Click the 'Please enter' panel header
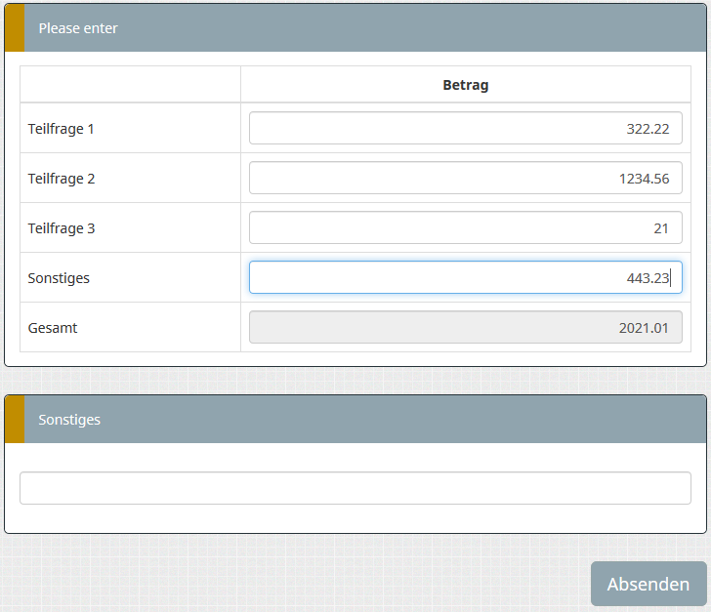This screenshot has width=711, height=612. [x=361, y=28]
